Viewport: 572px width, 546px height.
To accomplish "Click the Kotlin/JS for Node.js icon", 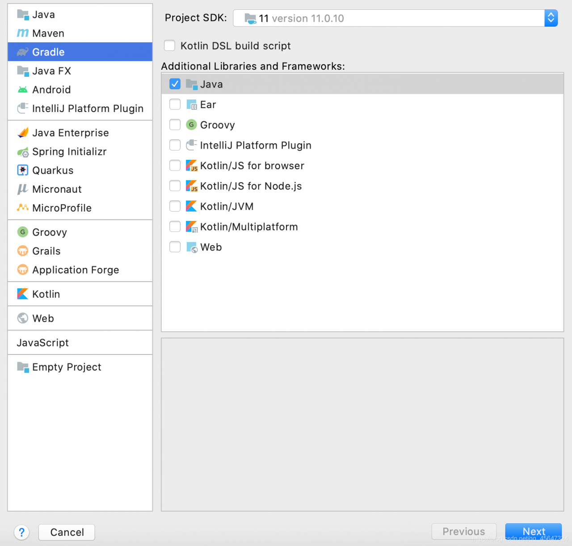I will coord(192,186).
